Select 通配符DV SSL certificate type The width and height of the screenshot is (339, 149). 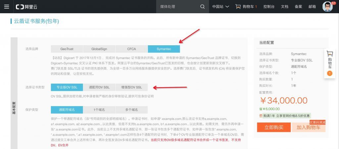click(x=99, y=87)
